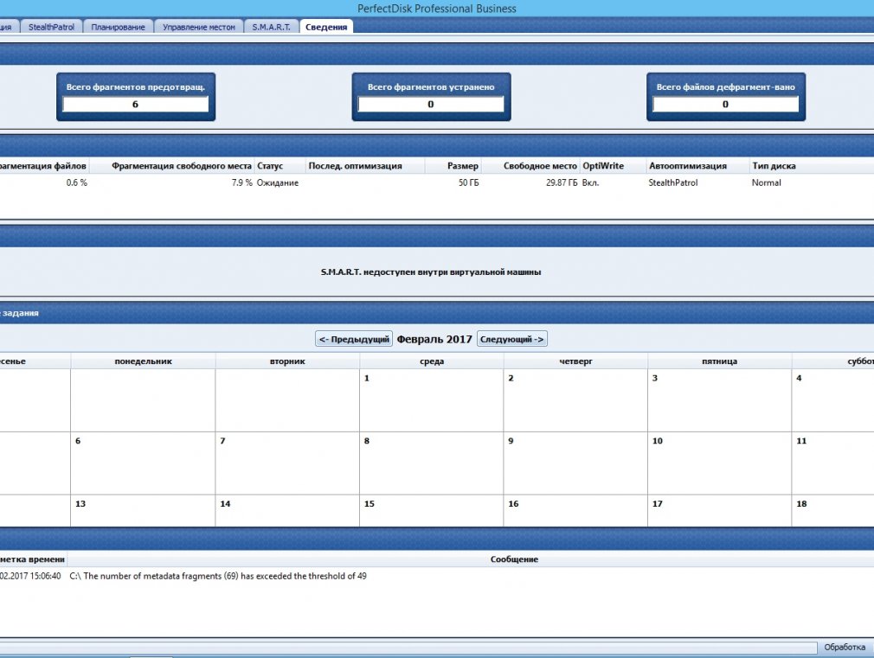Click the Вкл. OptiWrite cell
Screen dimensions: 874x658
click(590, 182)
